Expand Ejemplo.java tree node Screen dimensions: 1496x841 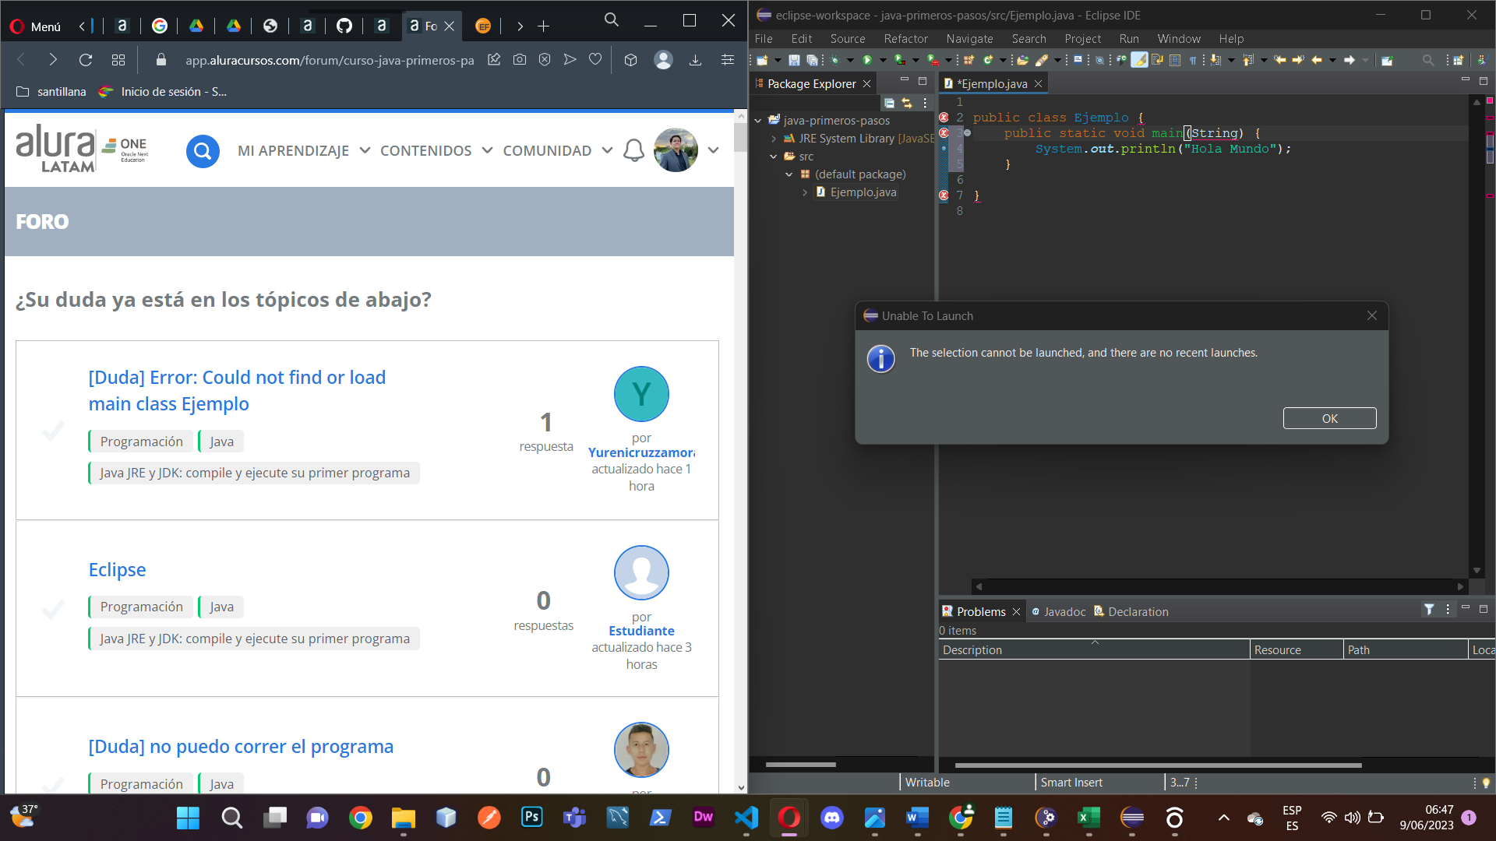click(805, 192)
